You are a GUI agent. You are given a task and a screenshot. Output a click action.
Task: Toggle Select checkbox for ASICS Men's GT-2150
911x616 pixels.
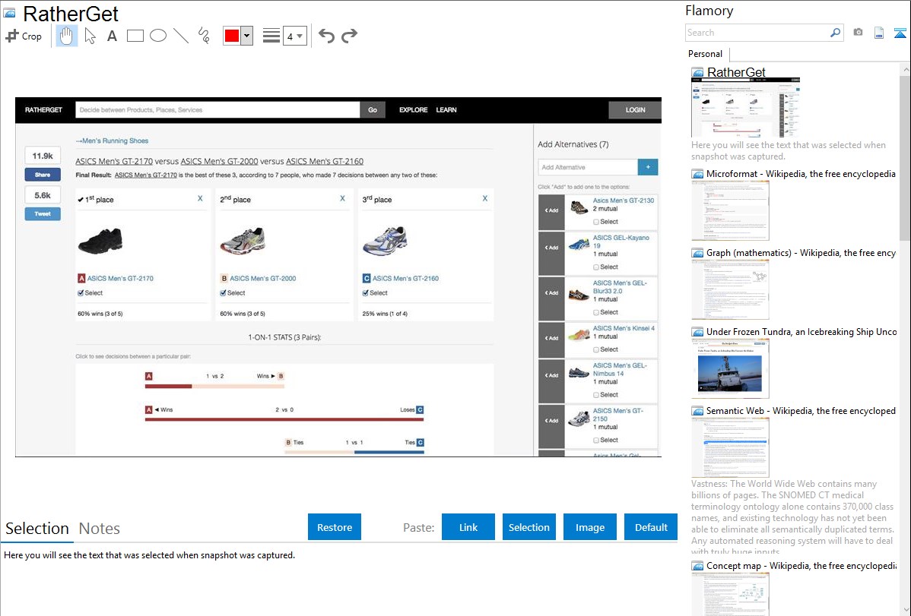(596, 440)
